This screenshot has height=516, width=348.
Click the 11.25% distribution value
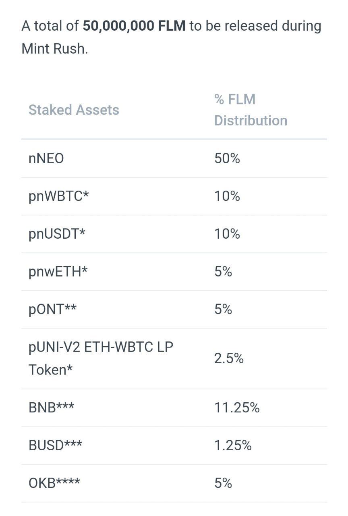237,408
